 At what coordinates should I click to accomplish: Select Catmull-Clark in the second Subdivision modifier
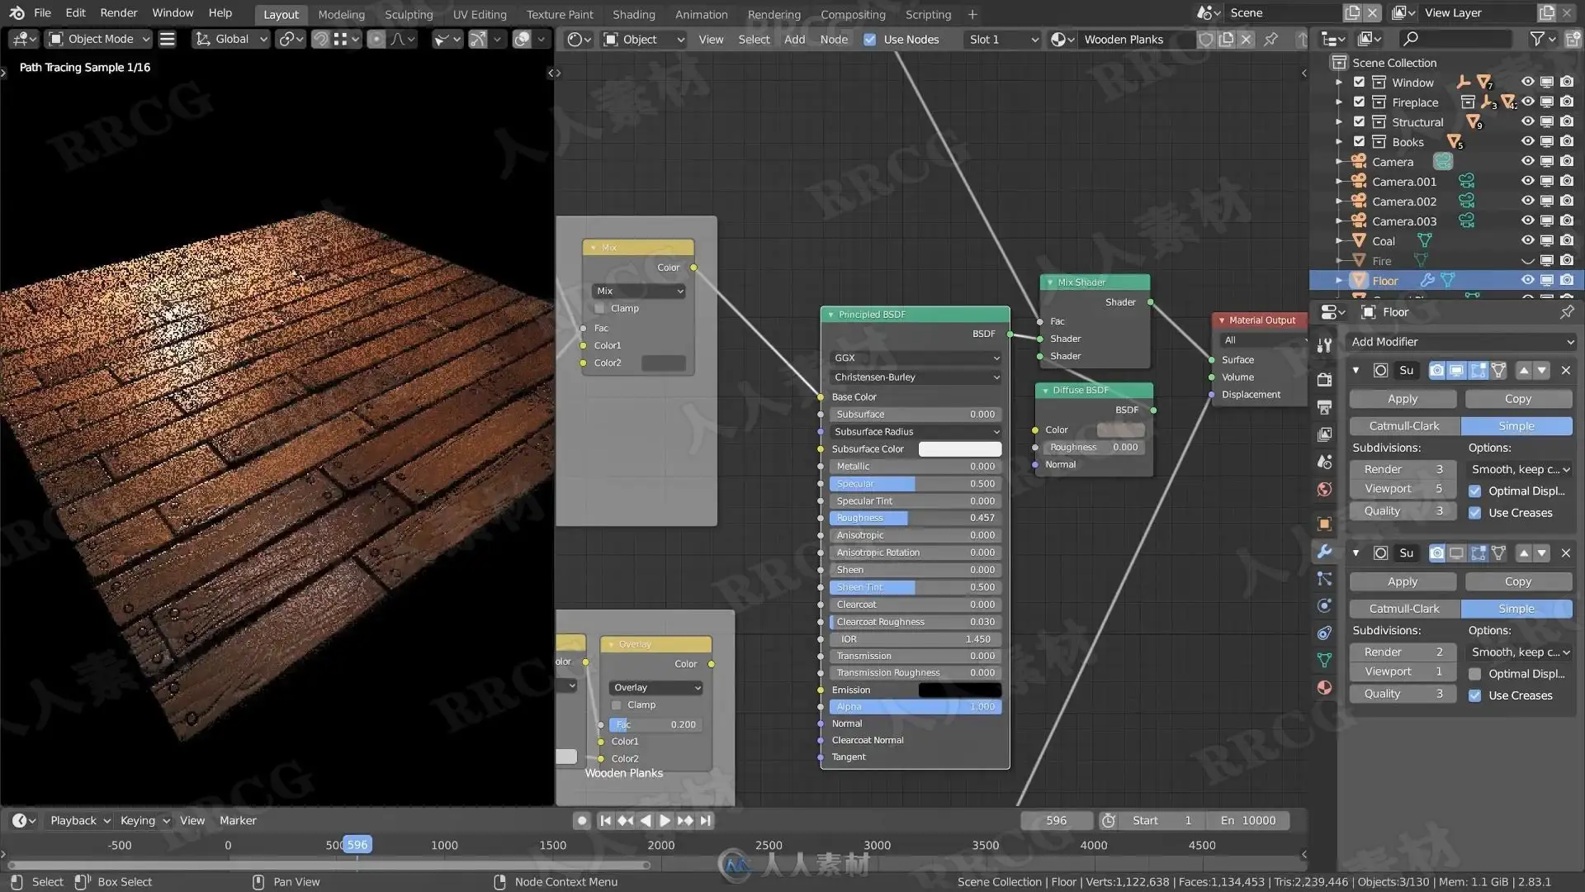[1403, 609]
